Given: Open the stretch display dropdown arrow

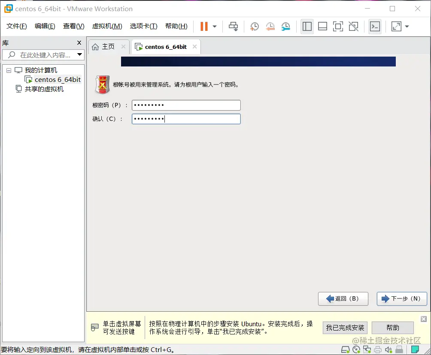Looking at the screenshot, I should 407,27.
